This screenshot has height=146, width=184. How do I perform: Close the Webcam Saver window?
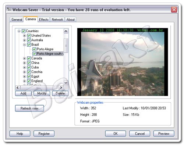(x=174, y=10)
